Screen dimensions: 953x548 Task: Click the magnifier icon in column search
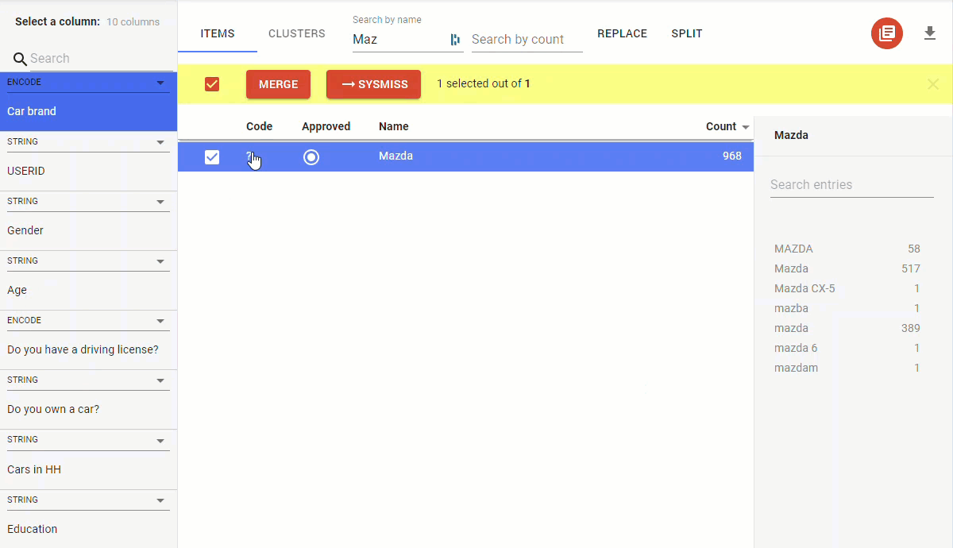(20, 59)
